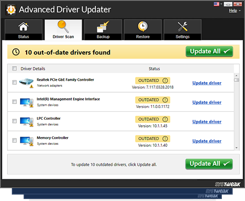Click the warning icon in Intel Management OUTDATED badge
Viewport: 245px width, 201px height.
point(165,100)
